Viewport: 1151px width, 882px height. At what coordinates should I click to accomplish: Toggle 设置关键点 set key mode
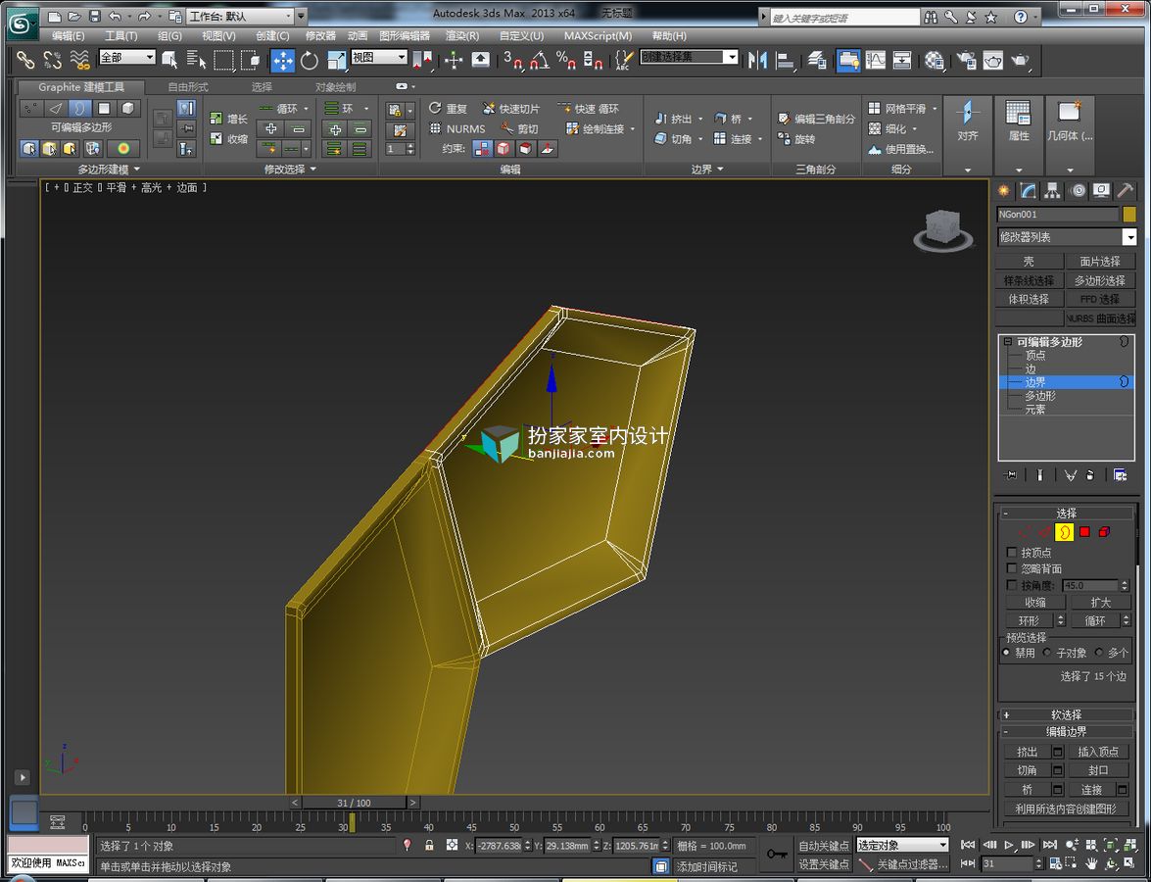[824, 864]
